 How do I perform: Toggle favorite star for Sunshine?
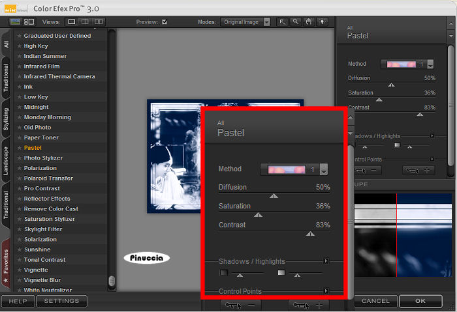pyautogui.click(x=19, y=249)
